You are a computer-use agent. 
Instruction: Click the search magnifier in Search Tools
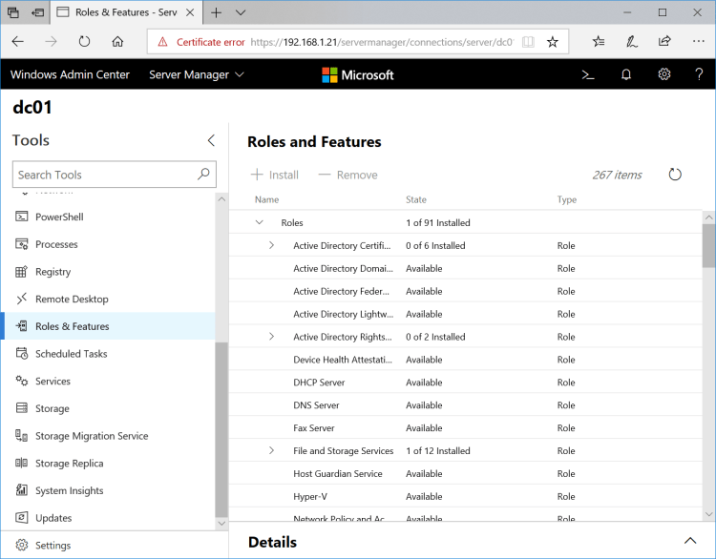203,175
